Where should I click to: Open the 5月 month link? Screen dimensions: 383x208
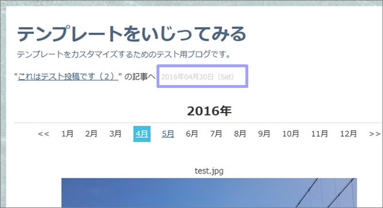(x=168, y=134)
